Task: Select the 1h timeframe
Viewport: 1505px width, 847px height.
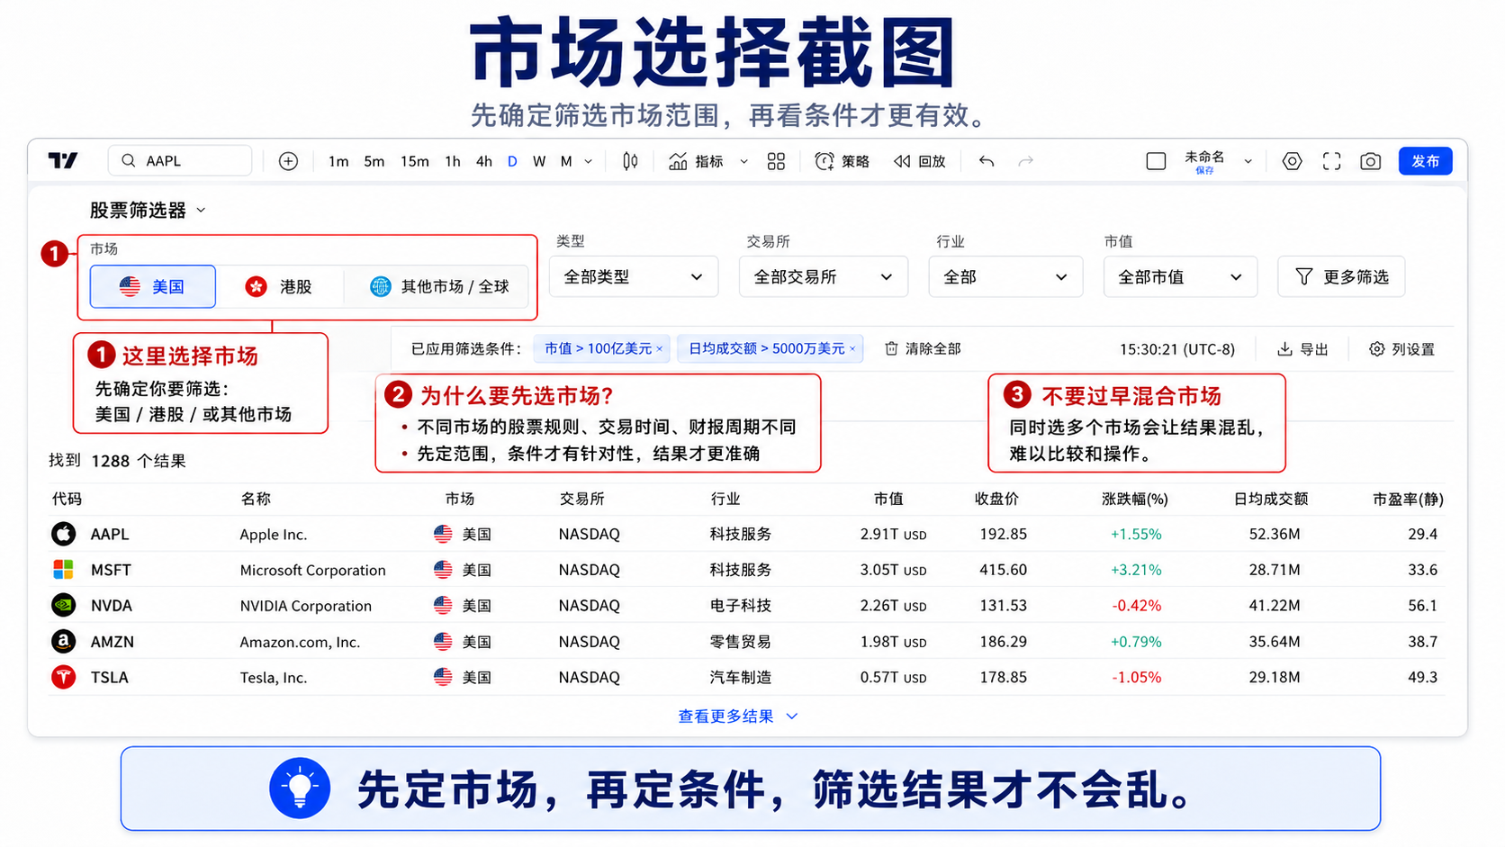Action: (453, 161)
